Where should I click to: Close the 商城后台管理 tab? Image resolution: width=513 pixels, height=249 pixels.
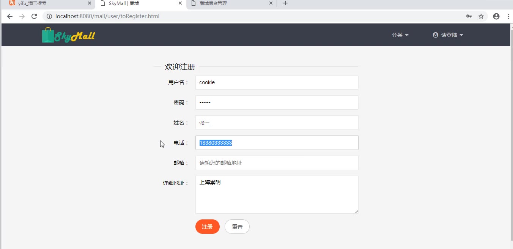pyautogui.click(x=271, y=3)
